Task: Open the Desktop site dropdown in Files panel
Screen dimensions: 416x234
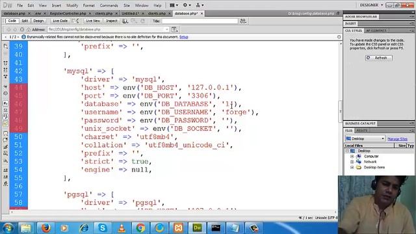Action: [x=365, y=138]
